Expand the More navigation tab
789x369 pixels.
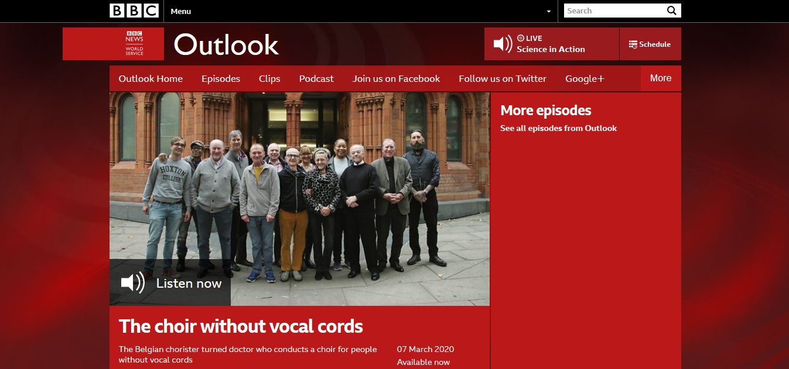click(661, 78)
